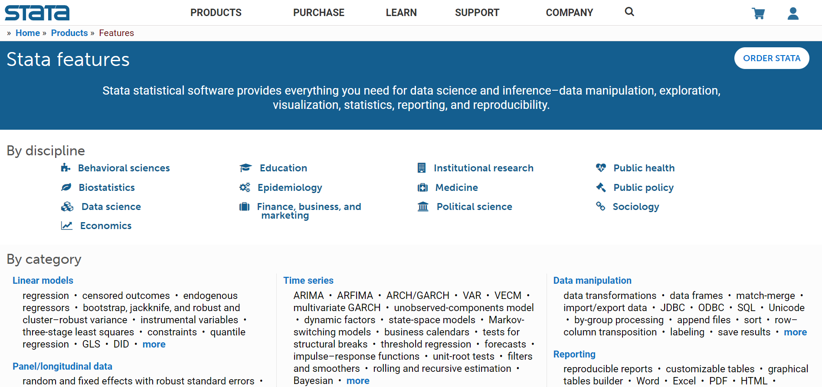Click the Public policy gavel icon

click(601, 187)
